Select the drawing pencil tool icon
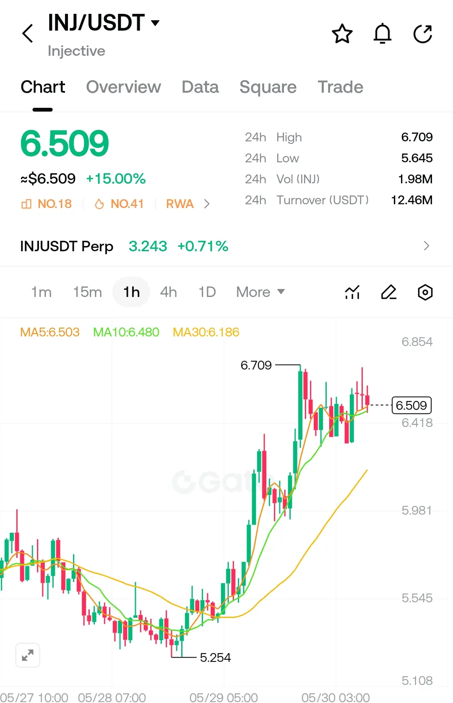453x703 pixels. [x=389, y=292]
